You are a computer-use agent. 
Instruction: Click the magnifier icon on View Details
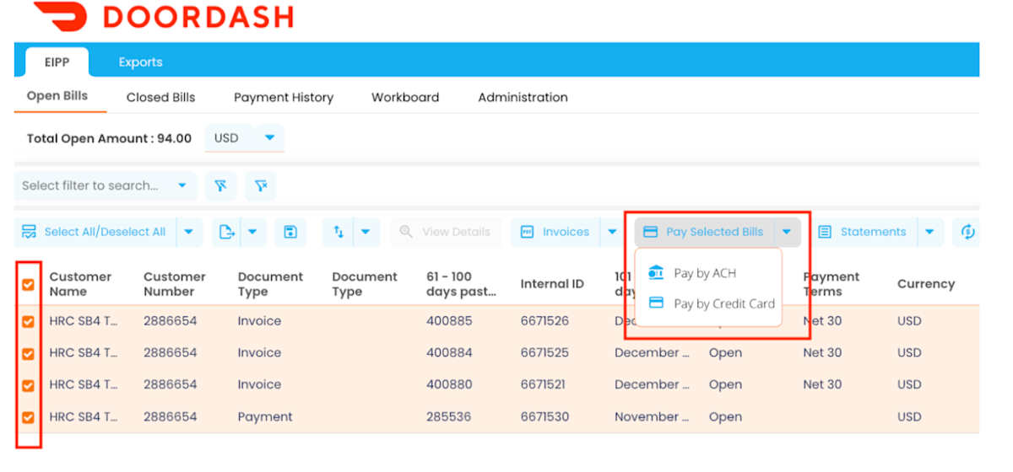point(406,232)
